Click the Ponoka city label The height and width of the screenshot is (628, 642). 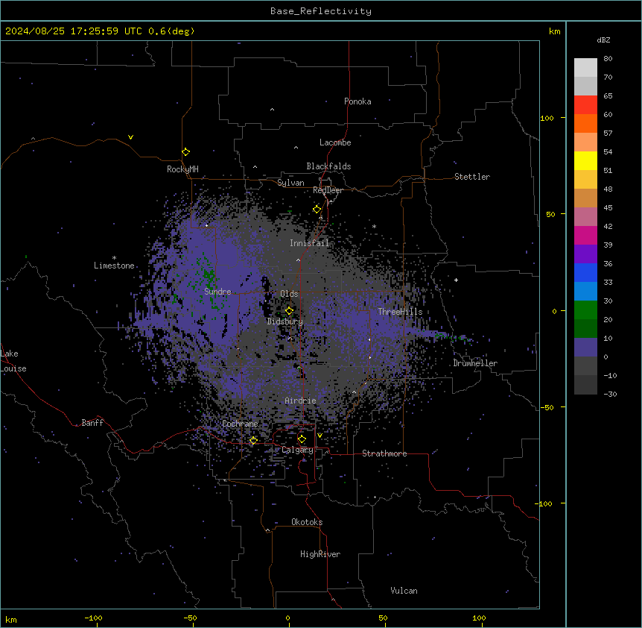point(357,101)
